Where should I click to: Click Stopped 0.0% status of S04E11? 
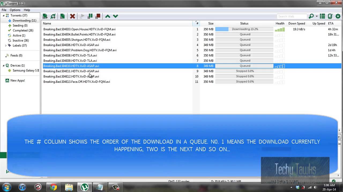pyautogui.click(x=244, y=71)
